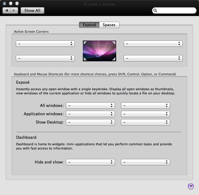The height and width of the screenshot is (195, 199).
Task: Click the close window button
Action: coord(4,4)
